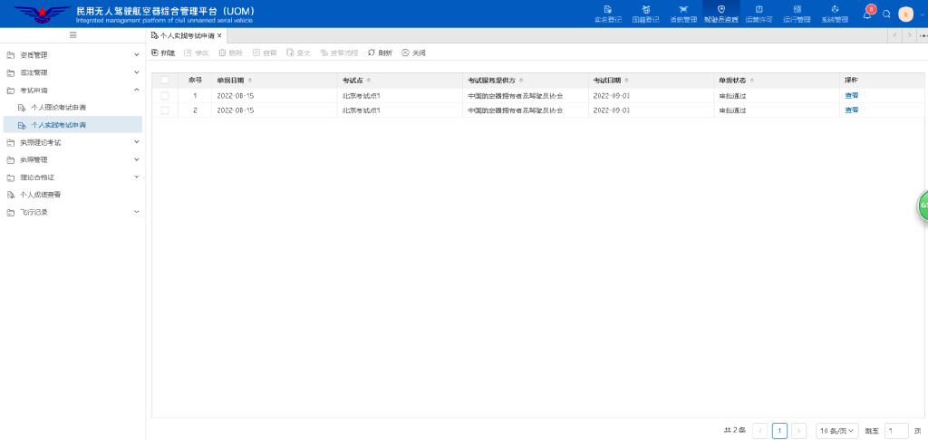Screen dimensions: 928x440
Task: Tick the checkbox for row 1
Action: 165,95
